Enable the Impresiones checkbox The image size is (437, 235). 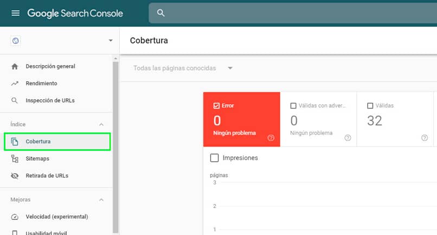coord(214,158)
